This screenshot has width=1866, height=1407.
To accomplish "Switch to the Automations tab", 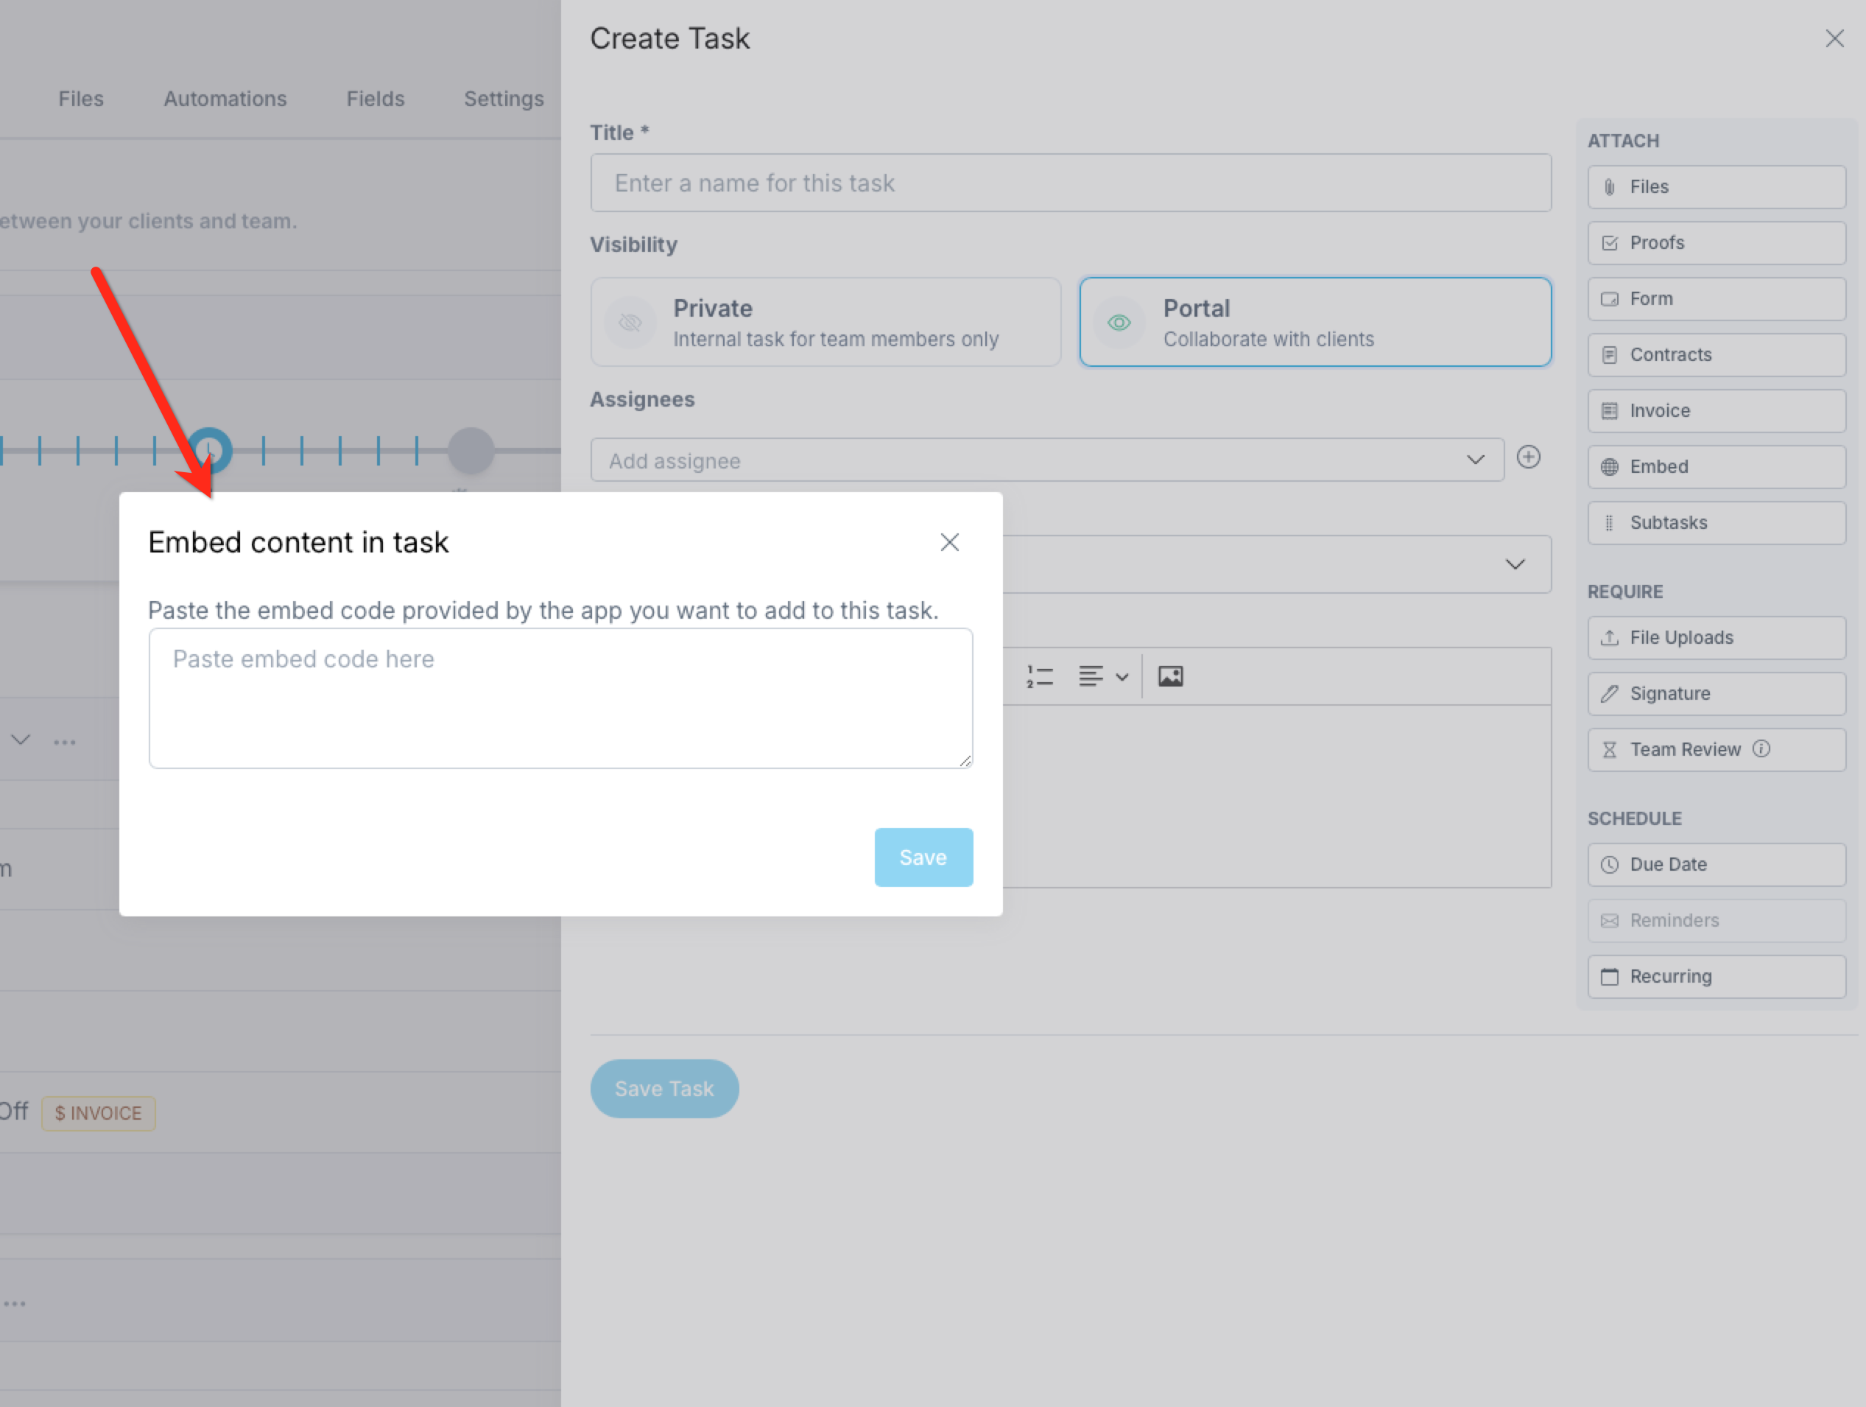I will click(225, 99).
